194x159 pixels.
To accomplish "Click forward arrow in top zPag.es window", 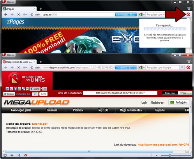I will [12, 14].
